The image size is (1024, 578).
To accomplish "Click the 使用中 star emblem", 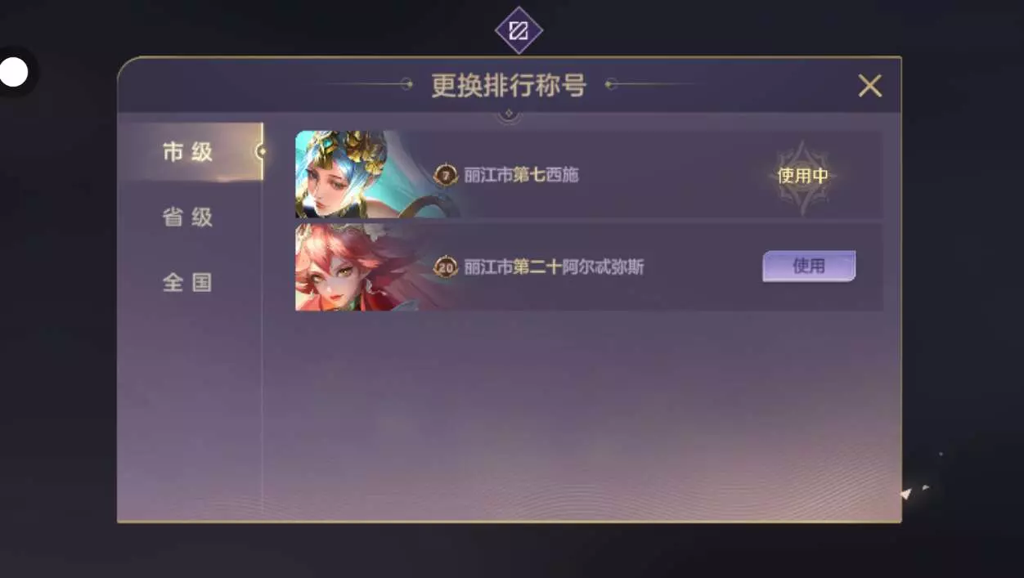I will [x=803, y=176].
